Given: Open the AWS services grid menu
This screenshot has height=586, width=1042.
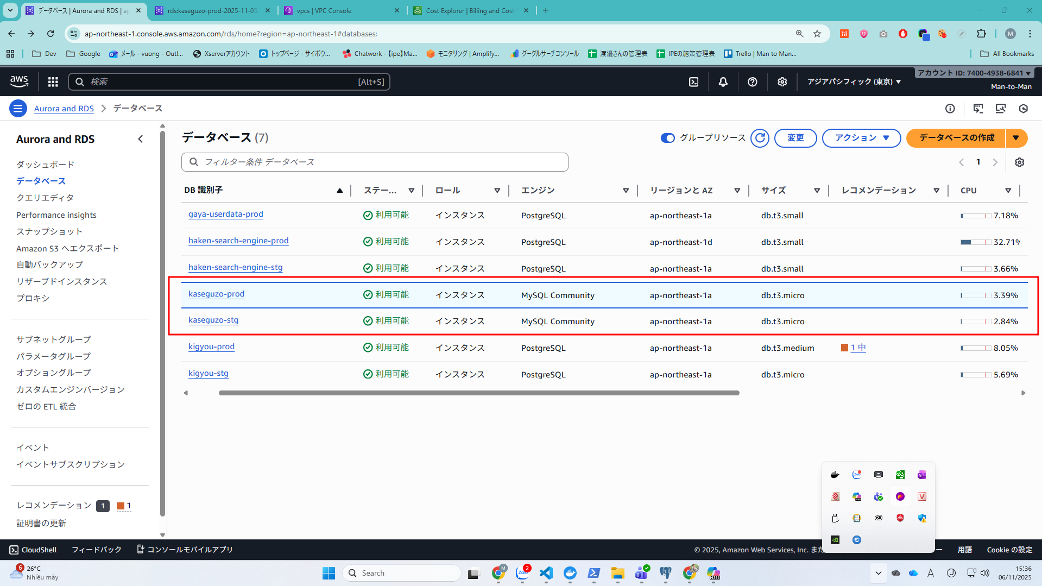Looking at the screenshot, I should [53, 81].
